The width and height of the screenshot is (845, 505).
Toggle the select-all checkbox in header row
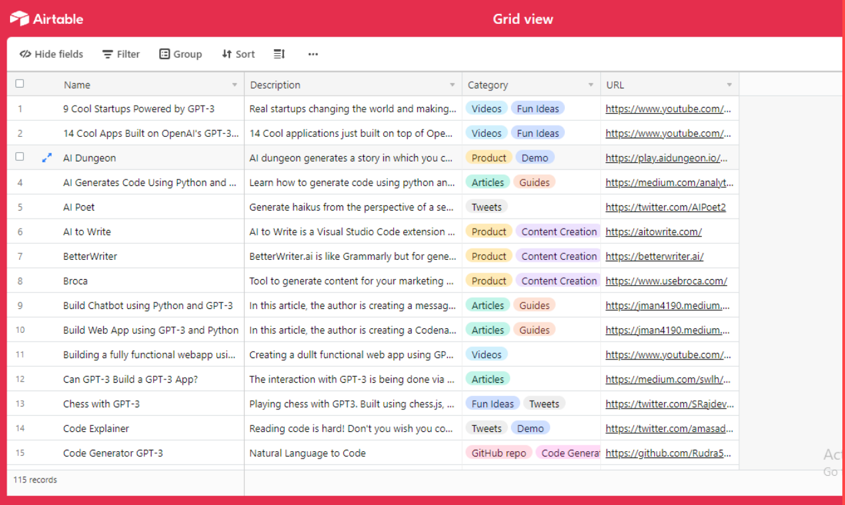pyautogui.click(x=19, y=83)
